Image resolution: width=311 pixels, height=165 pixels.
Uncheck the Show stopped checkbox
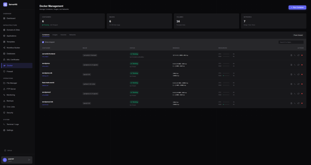pyautogui.click(x=43, y=42)
